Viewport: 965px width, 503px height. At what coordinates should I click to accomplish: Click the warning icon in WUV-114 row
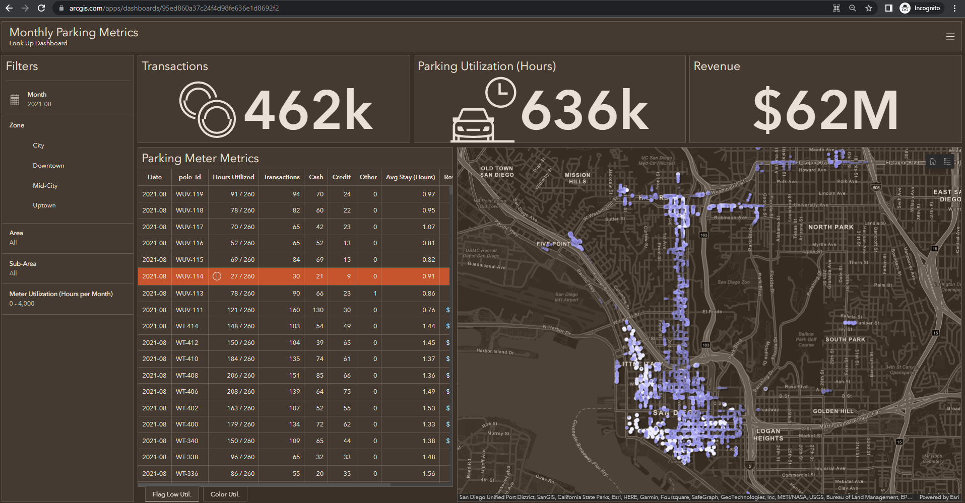click(x=217, y=276)
